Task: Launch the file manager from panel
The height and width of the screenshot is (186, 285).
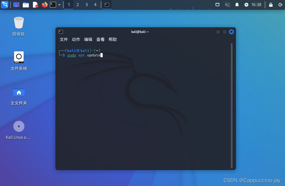Action: pyautogui.click(x=26, y=4)
